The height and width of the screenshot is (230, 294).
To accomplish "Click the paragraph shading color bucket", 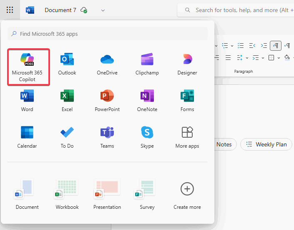I will pyautogui.click(x=287, y=58).
